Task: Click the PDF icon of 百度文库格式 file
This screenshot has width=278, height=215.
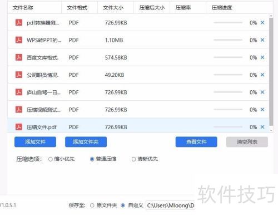Action: pyautogui.click(x=19, y=57)
